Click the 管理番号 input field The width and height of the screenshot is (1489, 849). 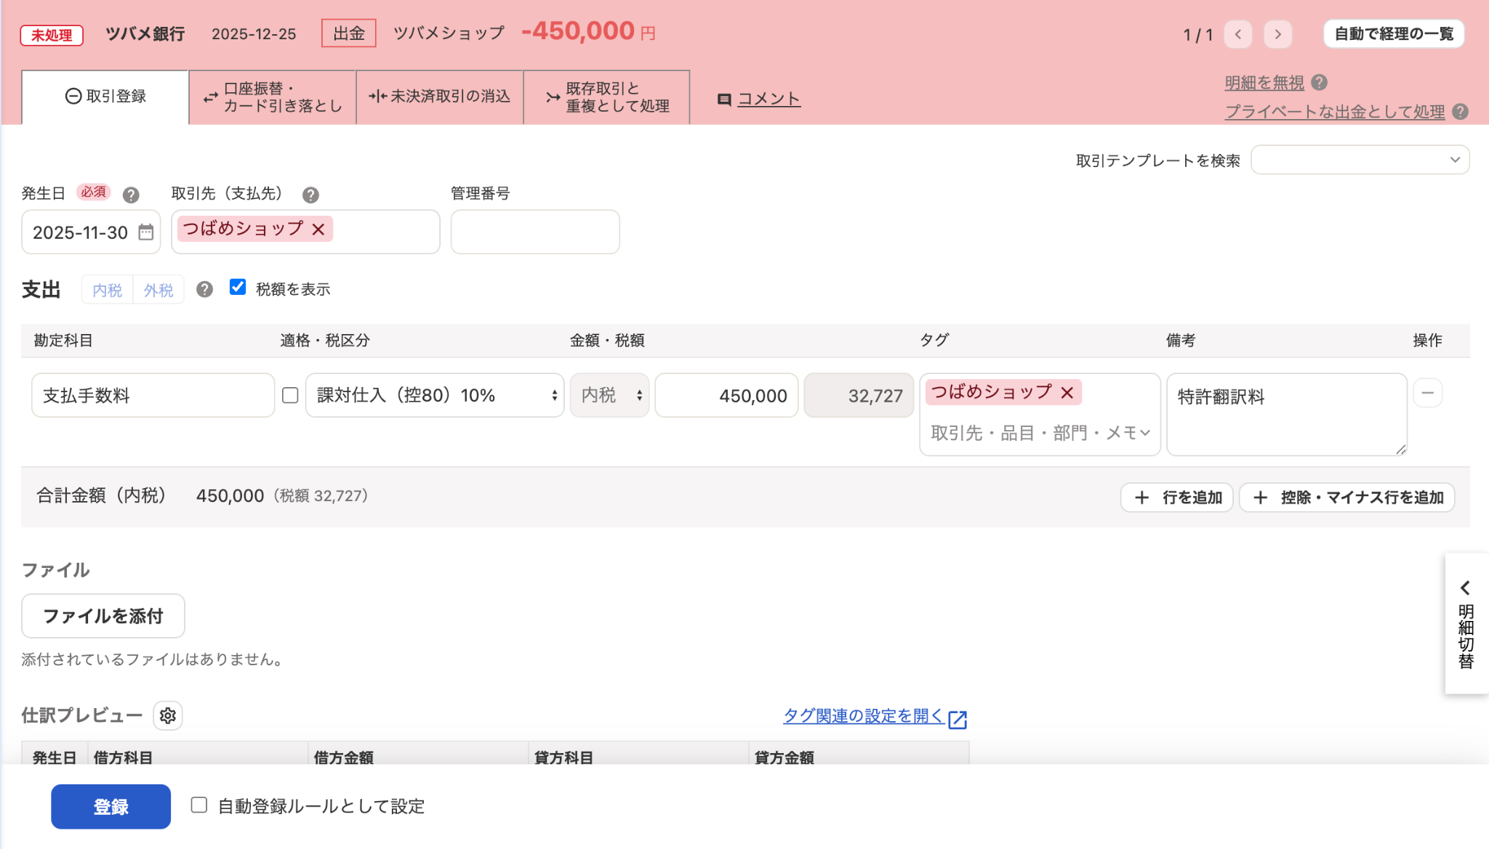535,232
